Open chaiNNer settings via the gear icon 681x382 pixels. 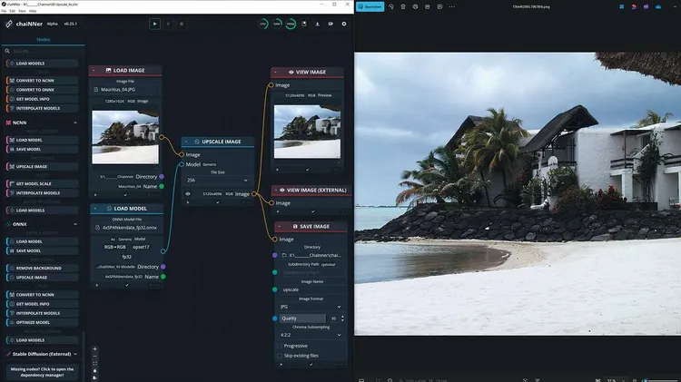pyautogui.click(x=344, y=24)
